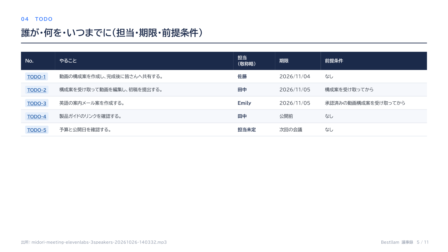Open the TODO-3 link
The width and height of the screenshot is (448, 252).
[x=37, y=103]
